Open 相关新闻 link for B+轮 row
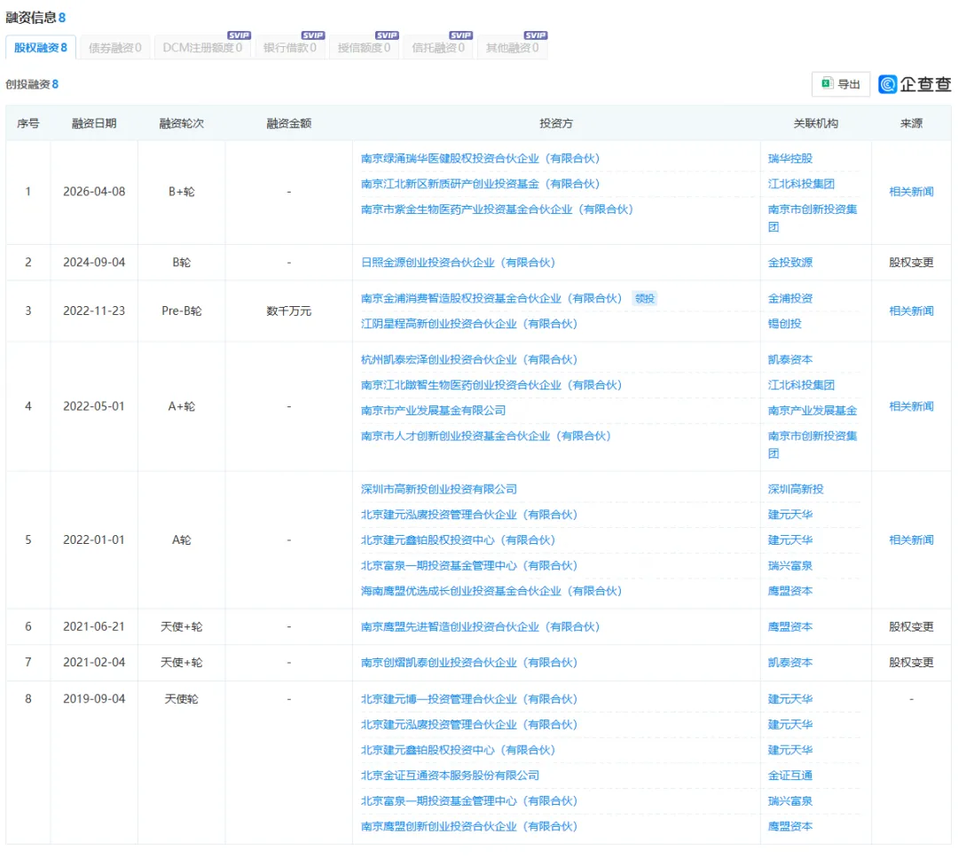Screen dimensions: 958x858 pos(911,192)
